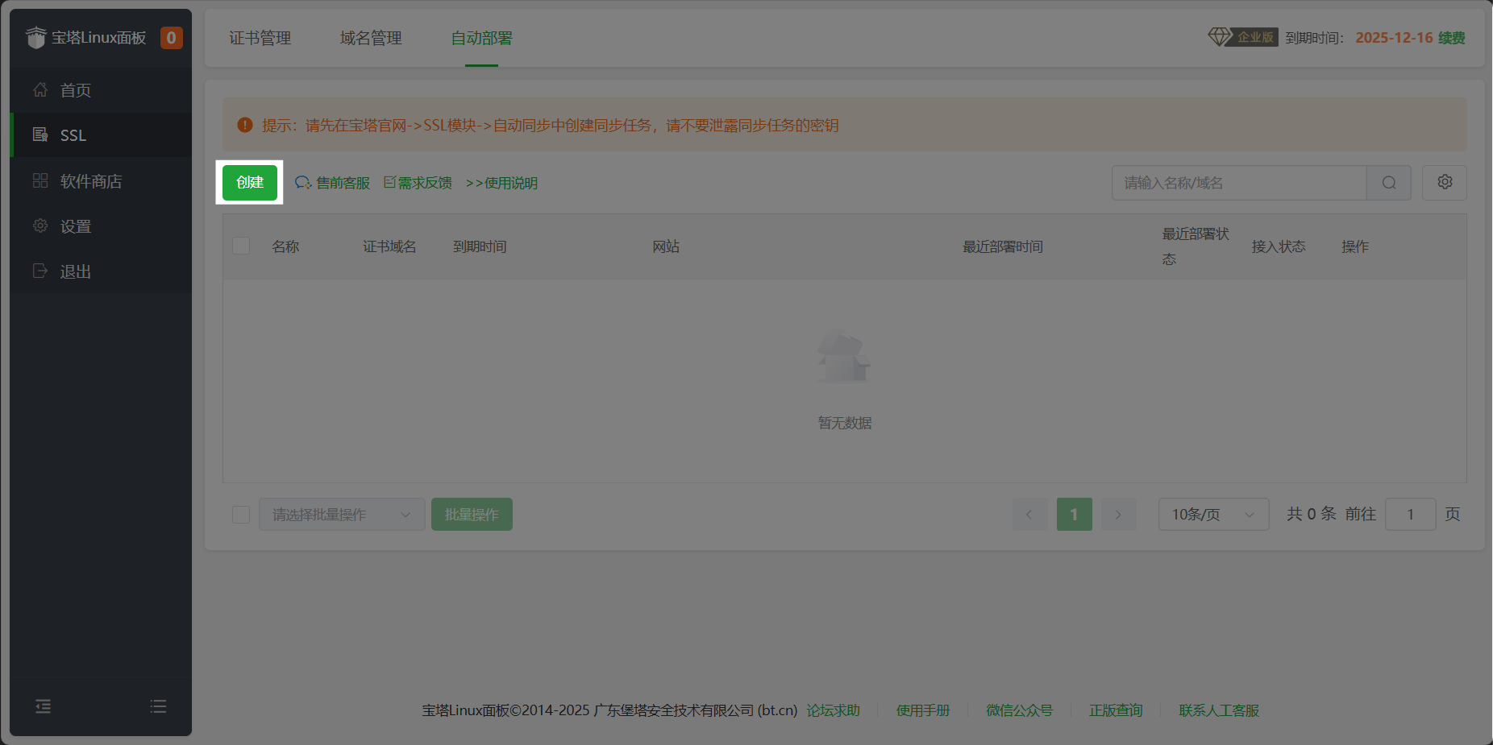Toggle the select-all checkbox in table header

point(240,246)
